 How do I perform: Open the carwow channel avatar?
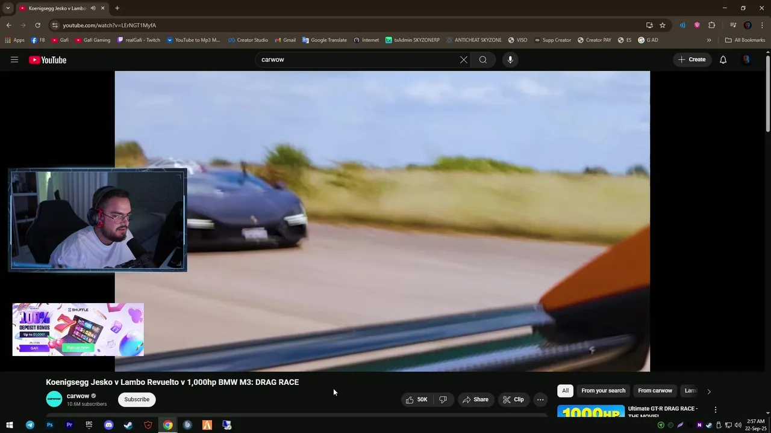point(54,399)
